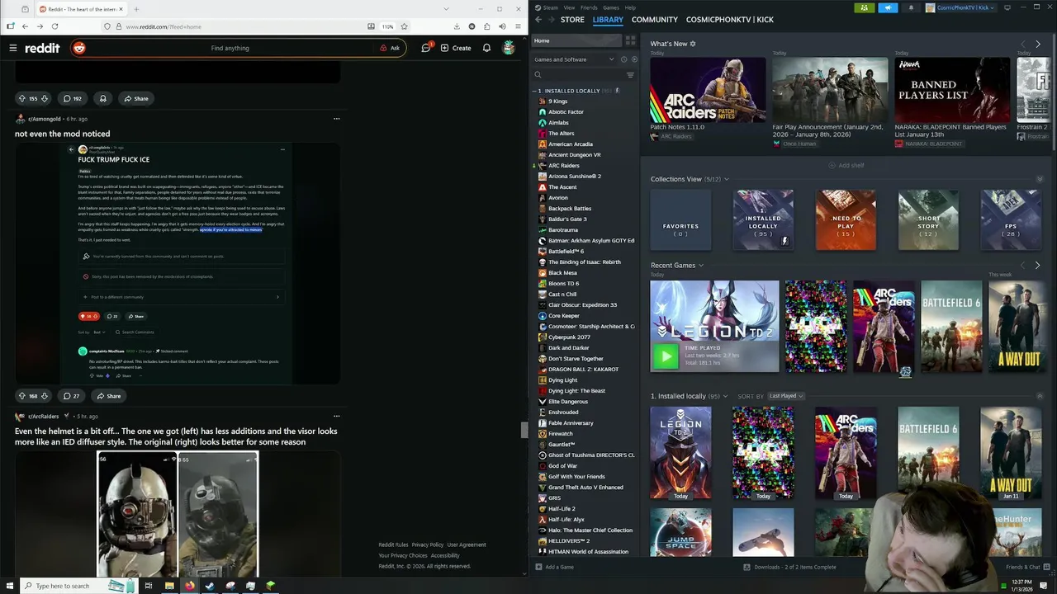Focus the Reddit 'Find anything' search box
Viewport: 1057px width, 594px height.
[230, 48]
